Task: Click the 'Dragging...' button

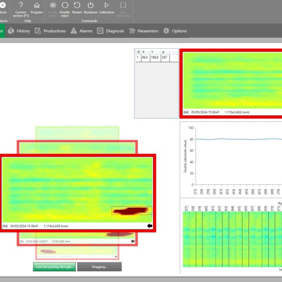Action: tap(99, 267)
